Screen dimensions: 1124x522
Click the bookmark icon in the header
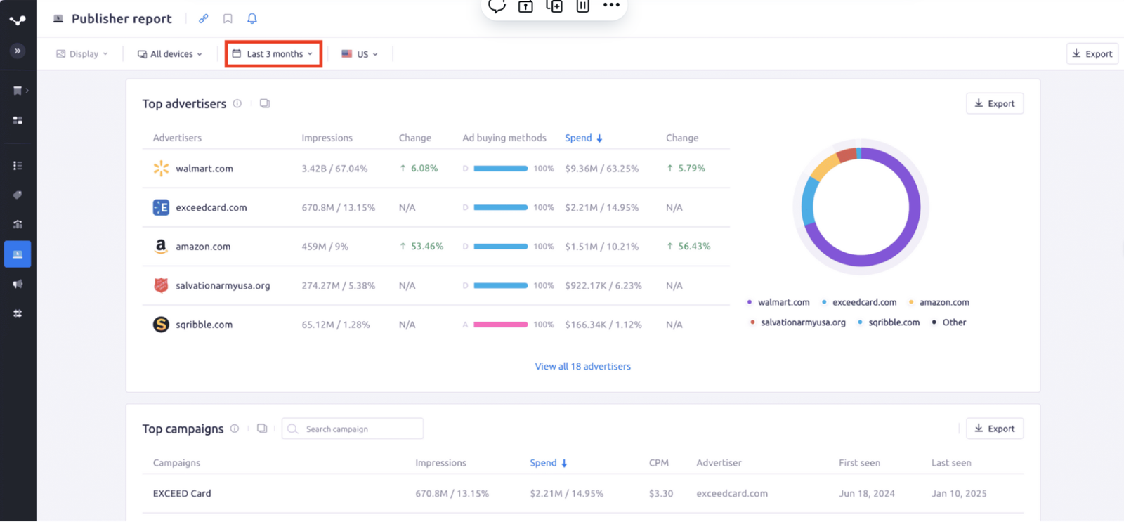pyautogui.click(x=228, y=19)
